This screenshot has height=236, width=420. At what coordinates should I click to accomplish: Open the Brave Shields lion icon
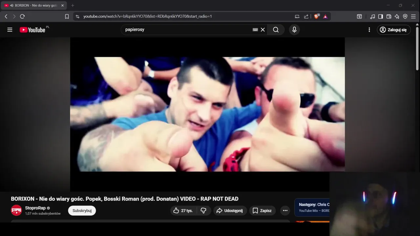tap(316, 16)
